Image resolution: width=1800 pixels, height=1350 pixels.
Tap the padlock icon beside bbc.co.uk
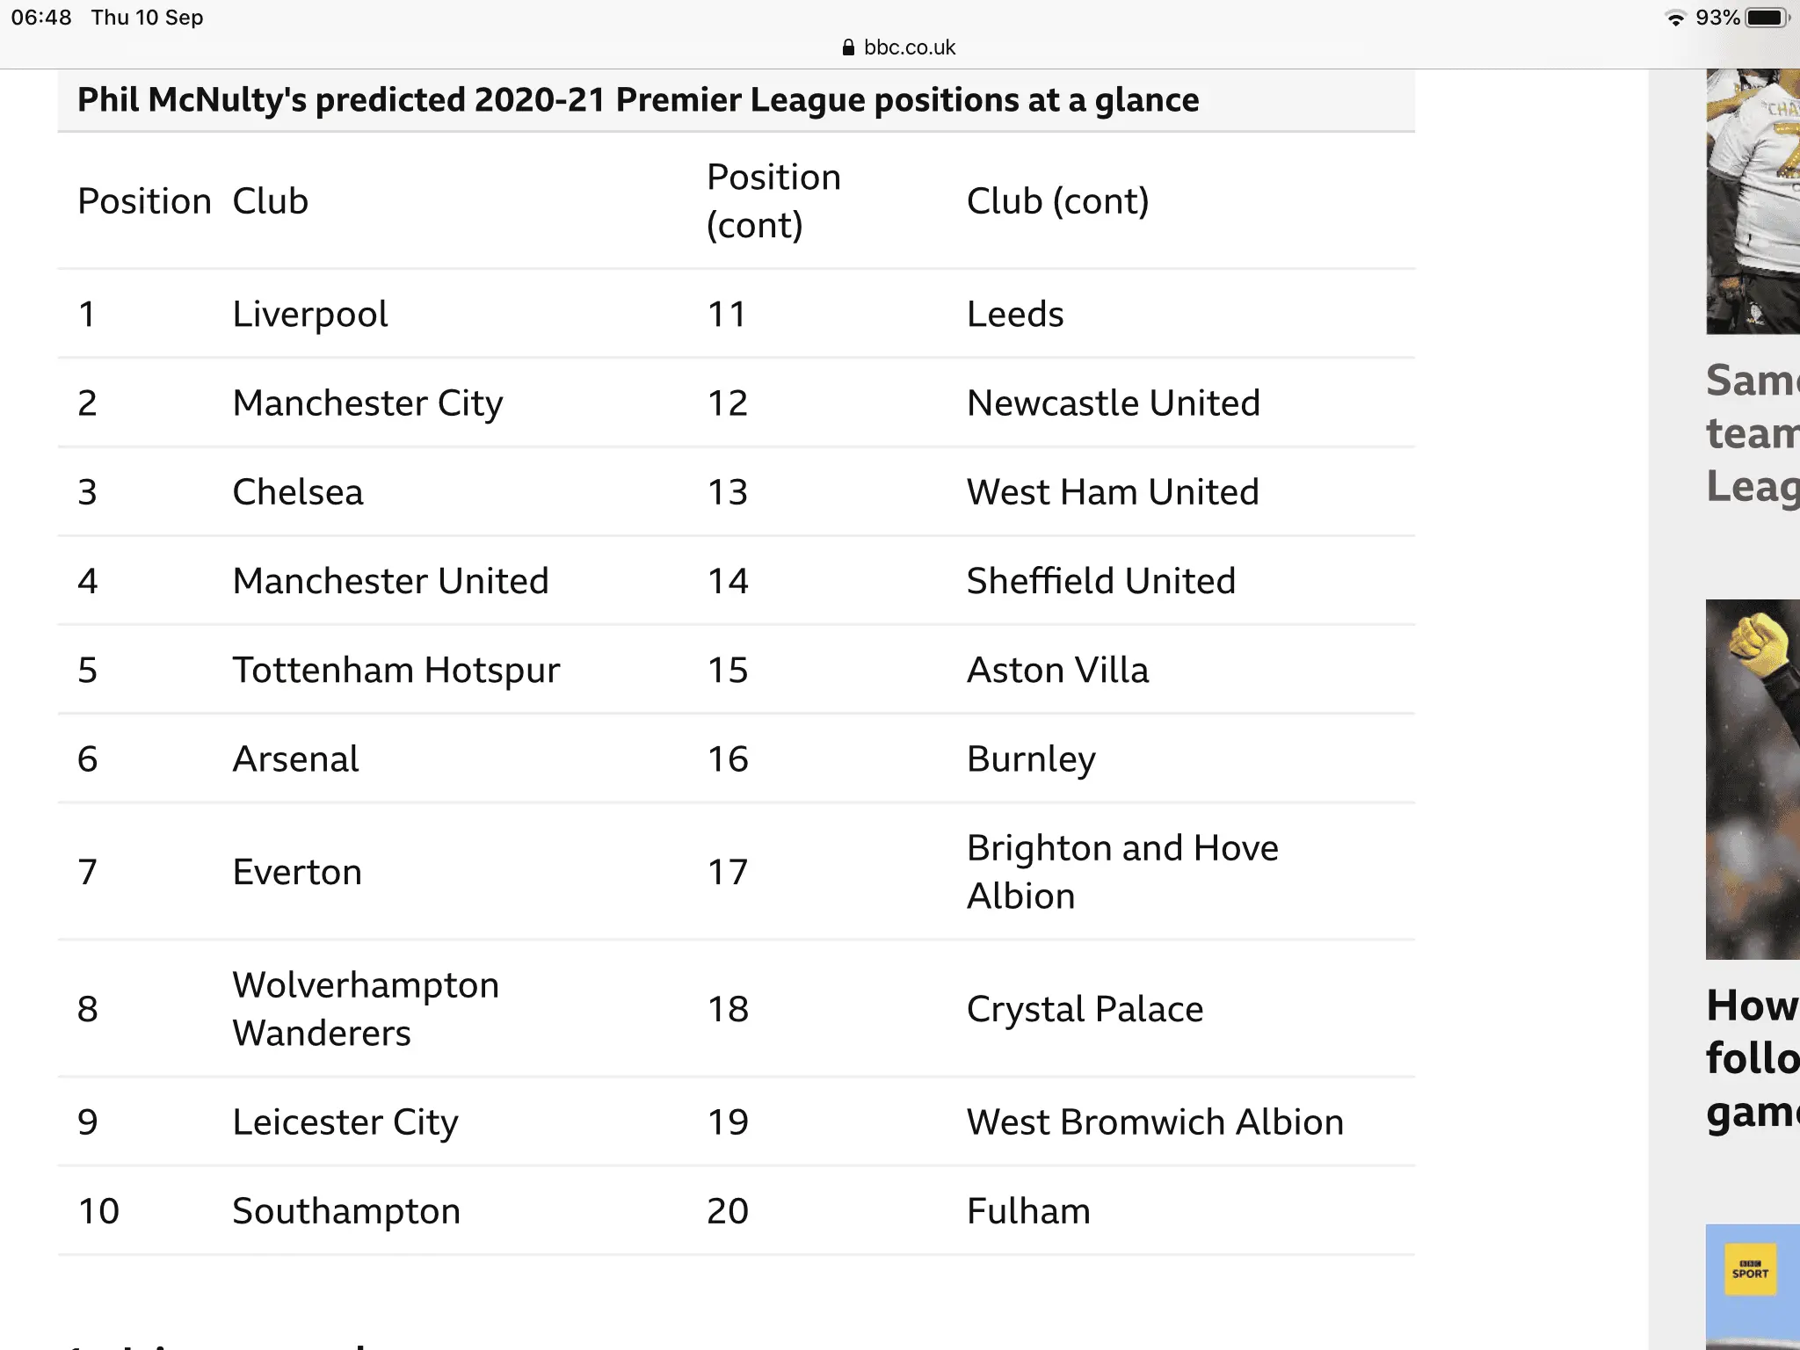click(x=848, y=47)
